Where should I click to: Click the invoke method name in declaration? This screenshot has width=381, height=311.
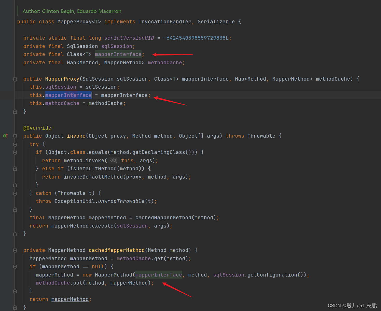76,136
